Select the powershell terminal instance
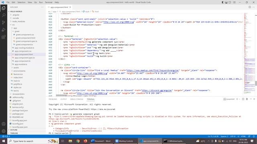The width and height of the screenshot is (257, 144). click(229, 99)
